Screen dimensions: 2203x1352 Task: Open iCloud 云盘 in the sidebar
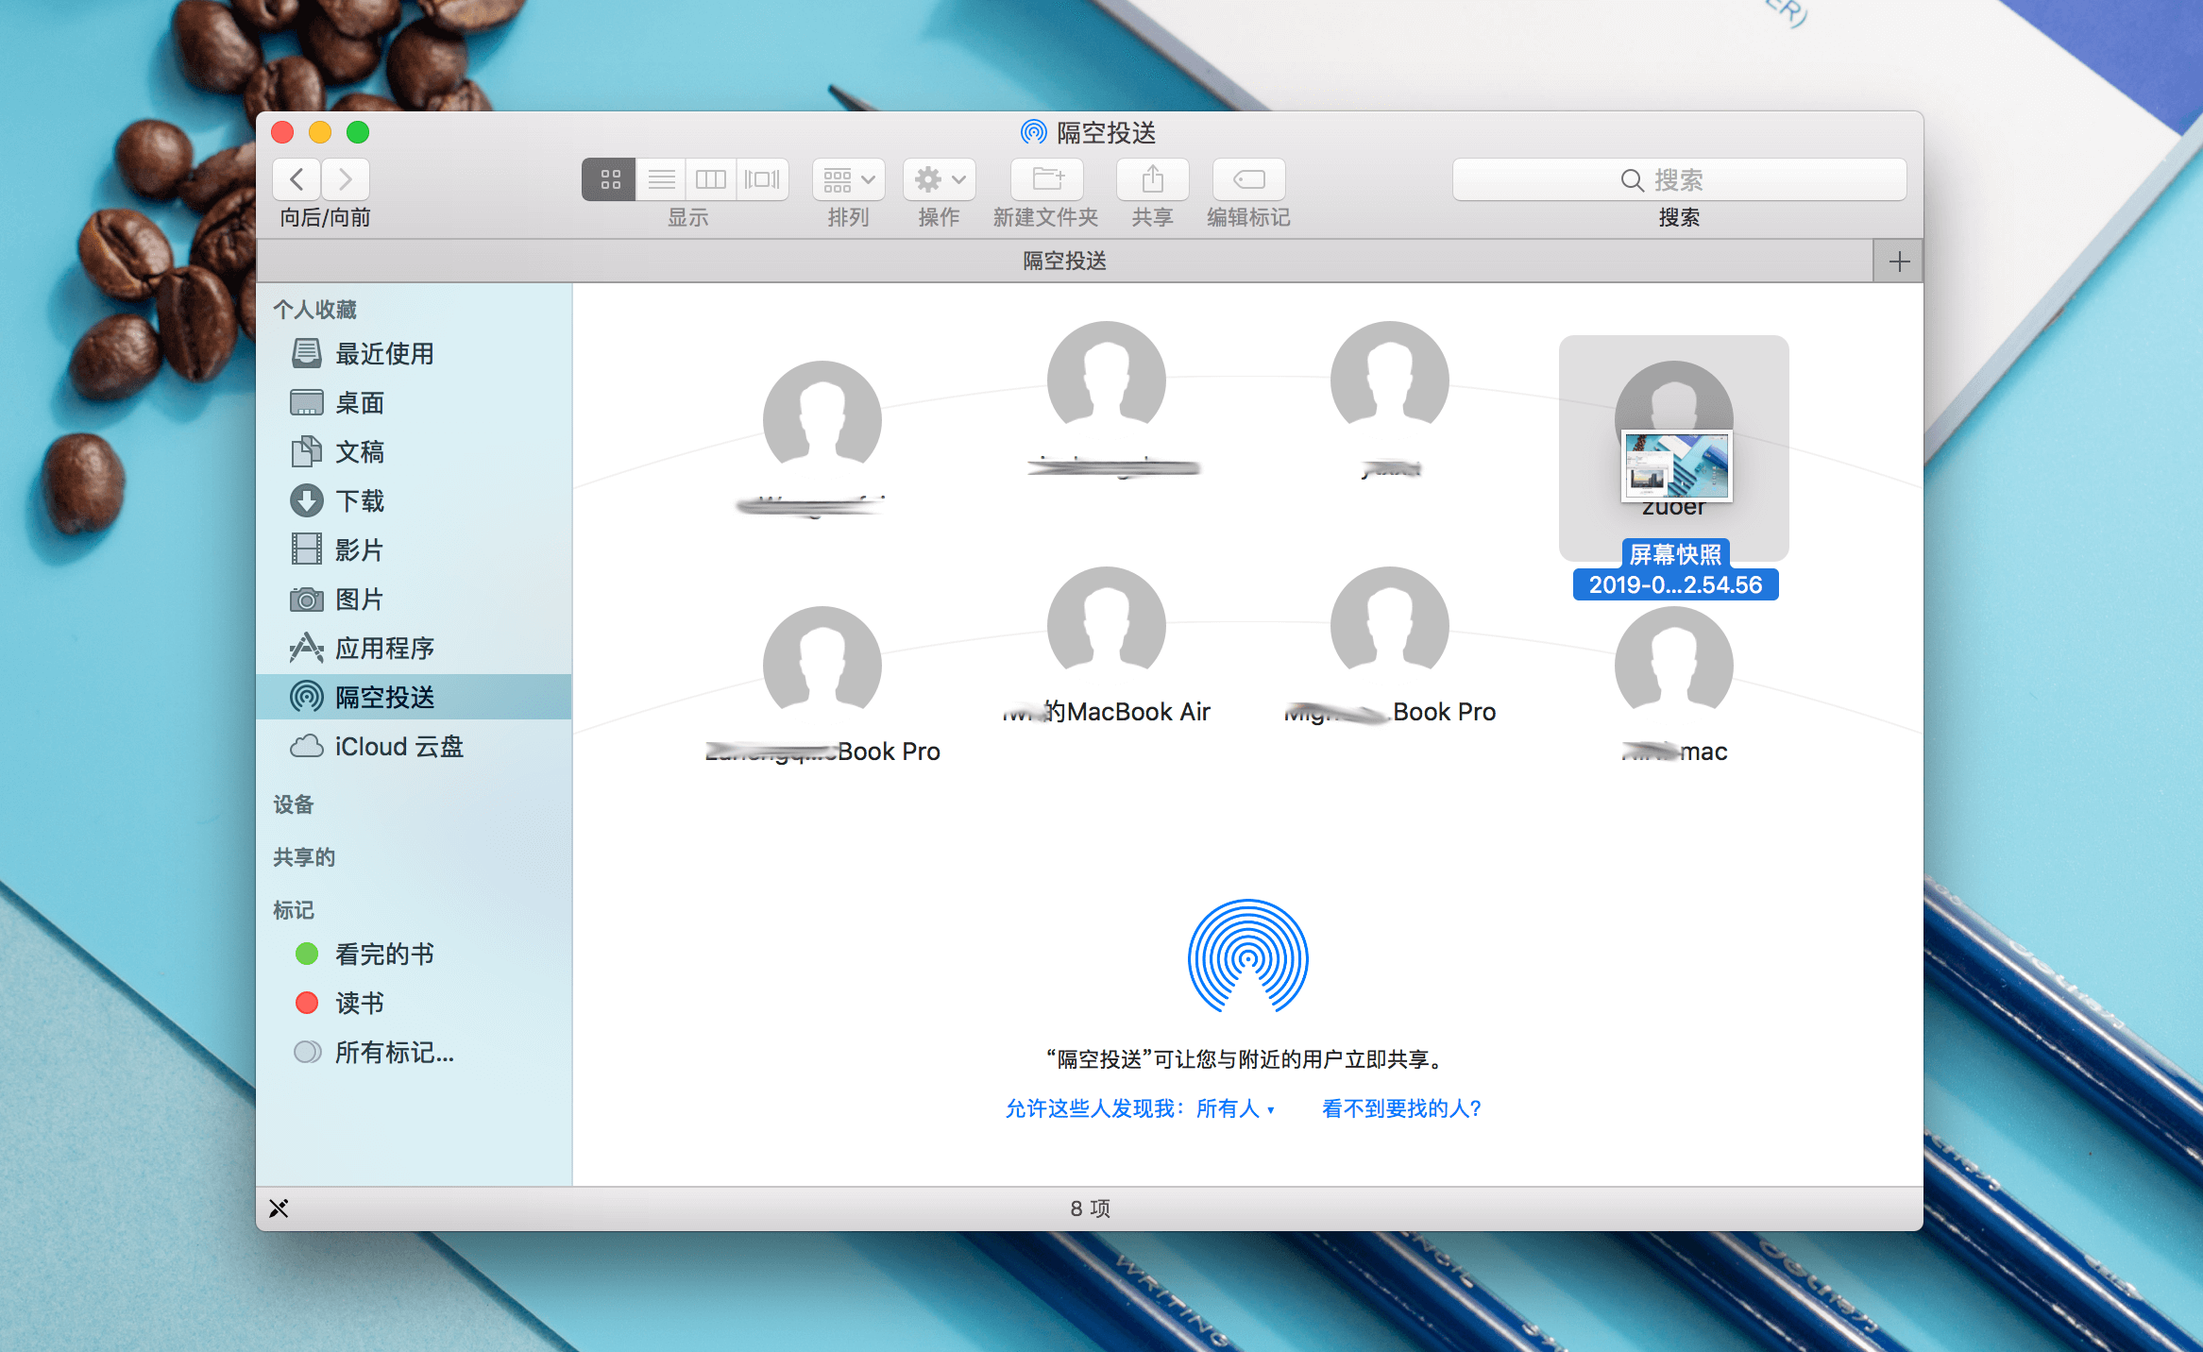(x=414, y=747)
